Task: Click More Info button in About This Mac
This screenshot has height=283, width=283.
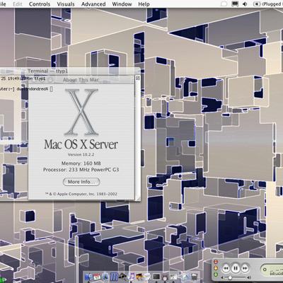Action: (81, 182)
